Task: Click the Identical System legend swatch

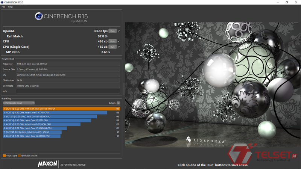Action: 19,155
